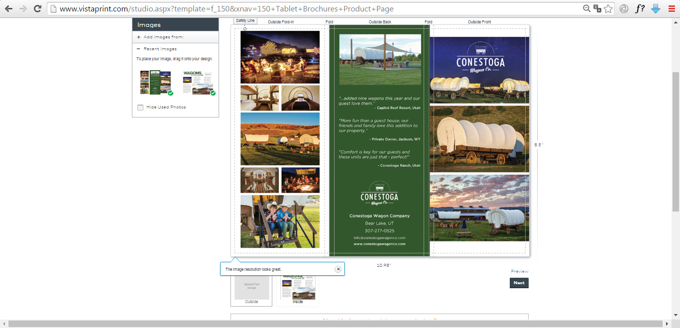This screenshot has width=680, height=328.
Task: Click the grey swirl extension icon
Action: pyautogui.click(x=625, y=8)
